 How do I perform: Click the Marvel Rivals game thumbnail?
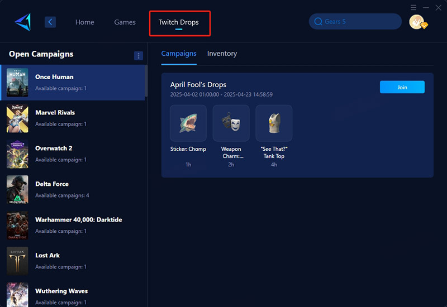coord(17,118)
